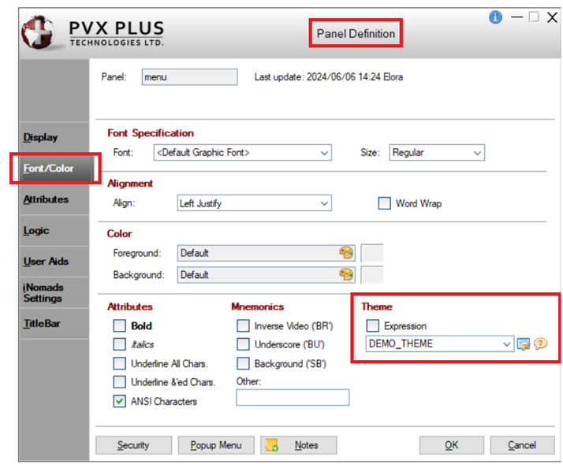This screenshot has height=464, width=563.
Task: Switch to the Attributes tab
Action: tap(46, 199)
